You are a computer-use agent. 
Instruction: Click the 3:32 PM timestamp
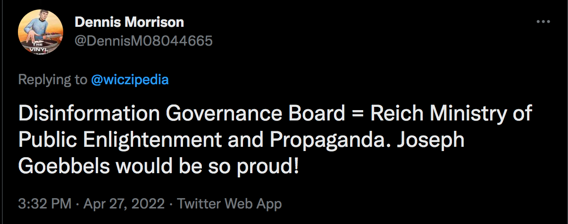click(x=44, y=204)
